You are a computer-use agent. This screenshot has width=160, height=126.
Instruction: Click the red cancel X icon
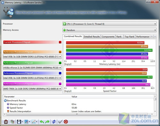66,122
